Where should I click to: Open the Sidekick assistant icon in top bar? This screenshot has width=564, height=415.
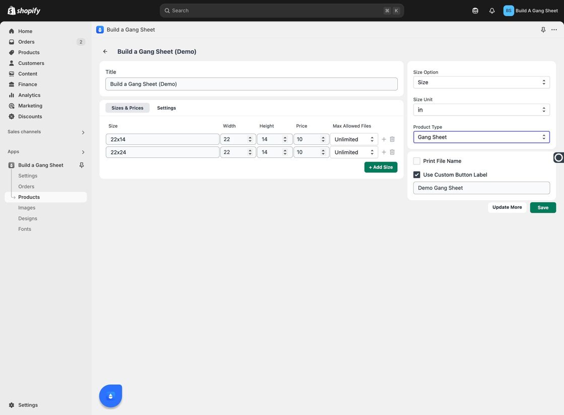coord(475,11)
